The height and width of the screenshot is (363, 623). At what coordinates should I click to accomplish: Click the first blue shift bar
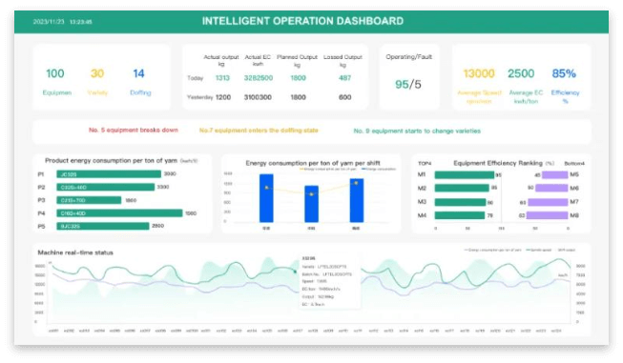click(x=266, y=198)
